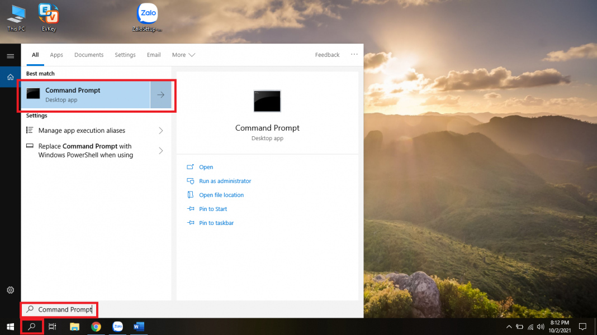Click the Feedback button
Screen dimensions: 597x335
(327, 55)
